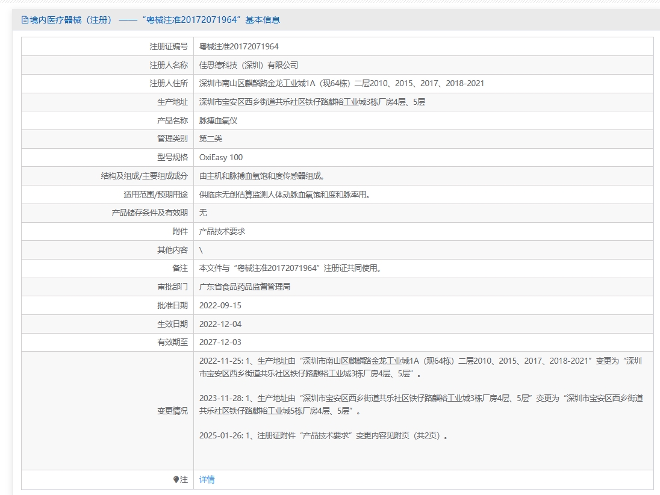Click the lightbulb icon beside 注 label
Image resolution: width=660 pixels, height=495 pixels.
(176, 479)
